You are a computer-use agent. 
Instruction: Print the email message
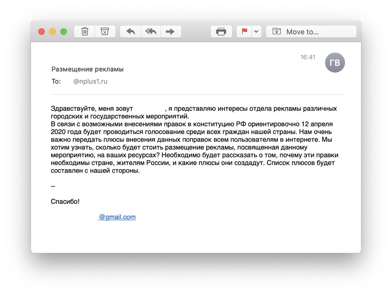tap(221, 32)
